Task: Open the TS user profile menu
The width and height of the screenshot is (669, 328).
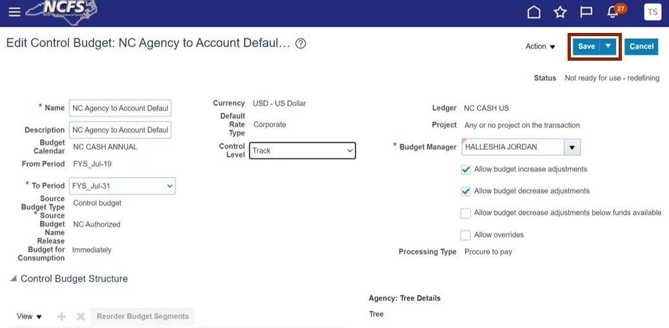Action: tap(652, 12)
